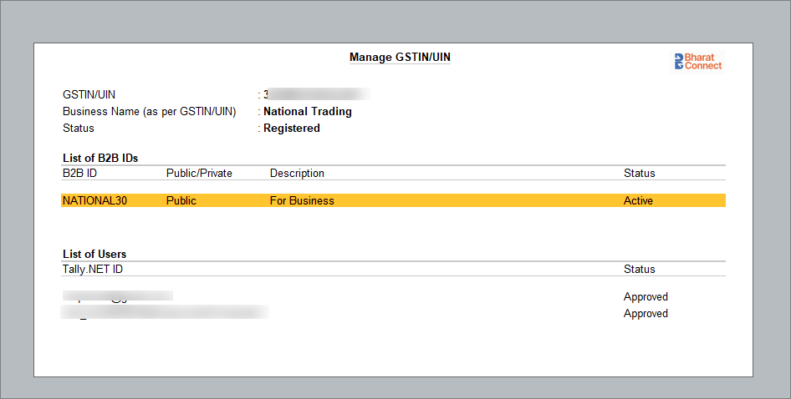Image resolution: width=791 pixels, height=399 pixels.
Task: Select the first user in users list
Action: pos(117,296)
